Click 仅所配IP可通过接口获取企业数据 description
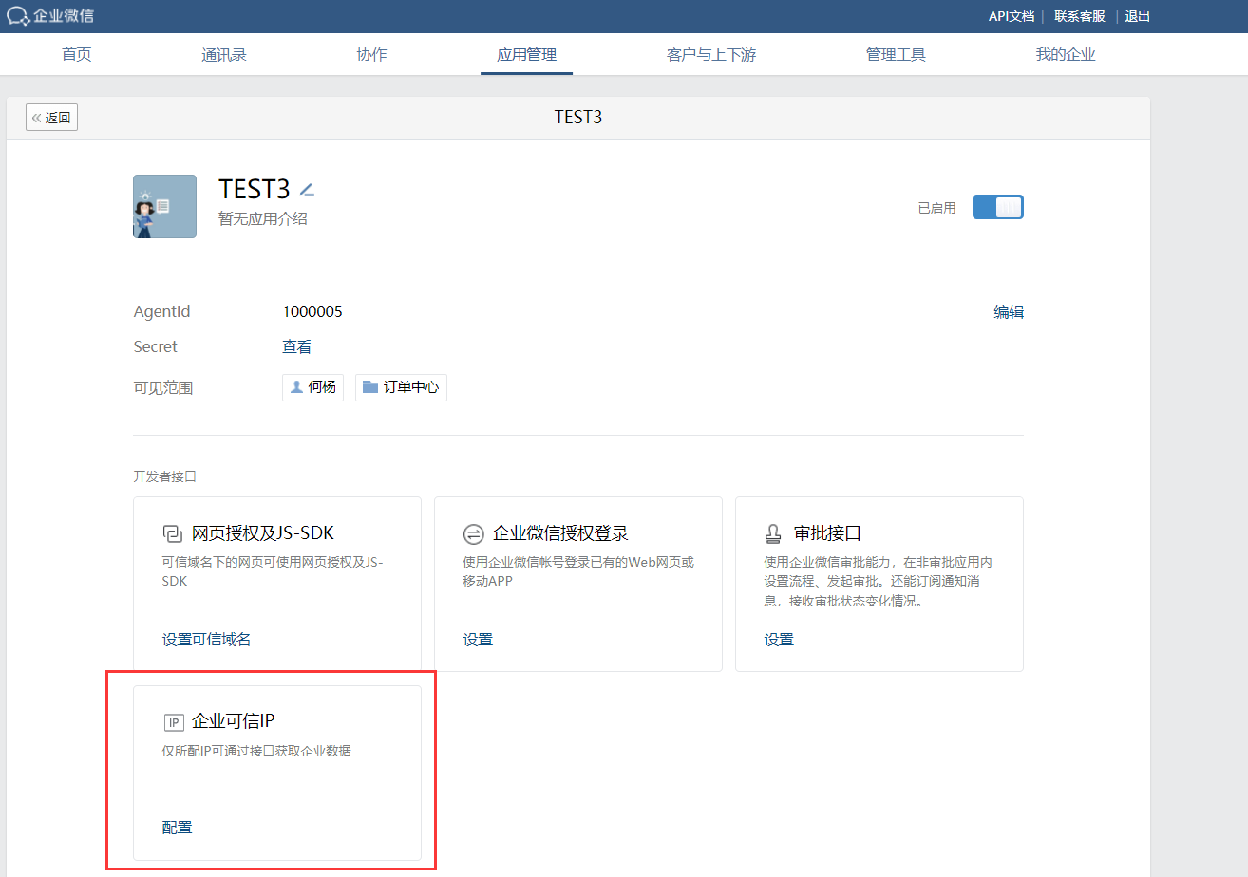The width and height of the screenshot is (1248, 877). [x=257, y=751]
